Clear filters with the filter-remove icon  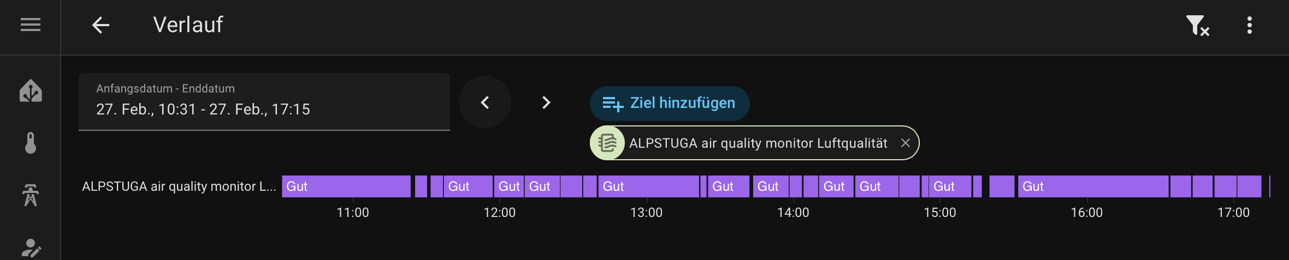point(1197,25)
